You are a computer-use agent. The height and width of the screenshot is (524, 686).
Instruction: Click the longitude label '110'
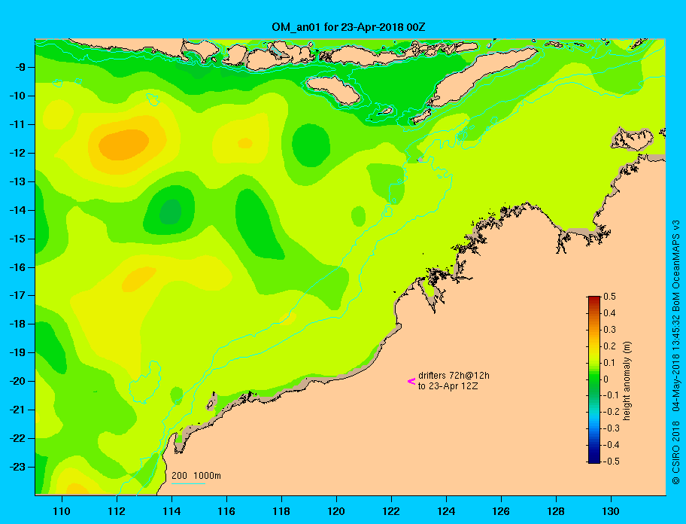[62, 511]
